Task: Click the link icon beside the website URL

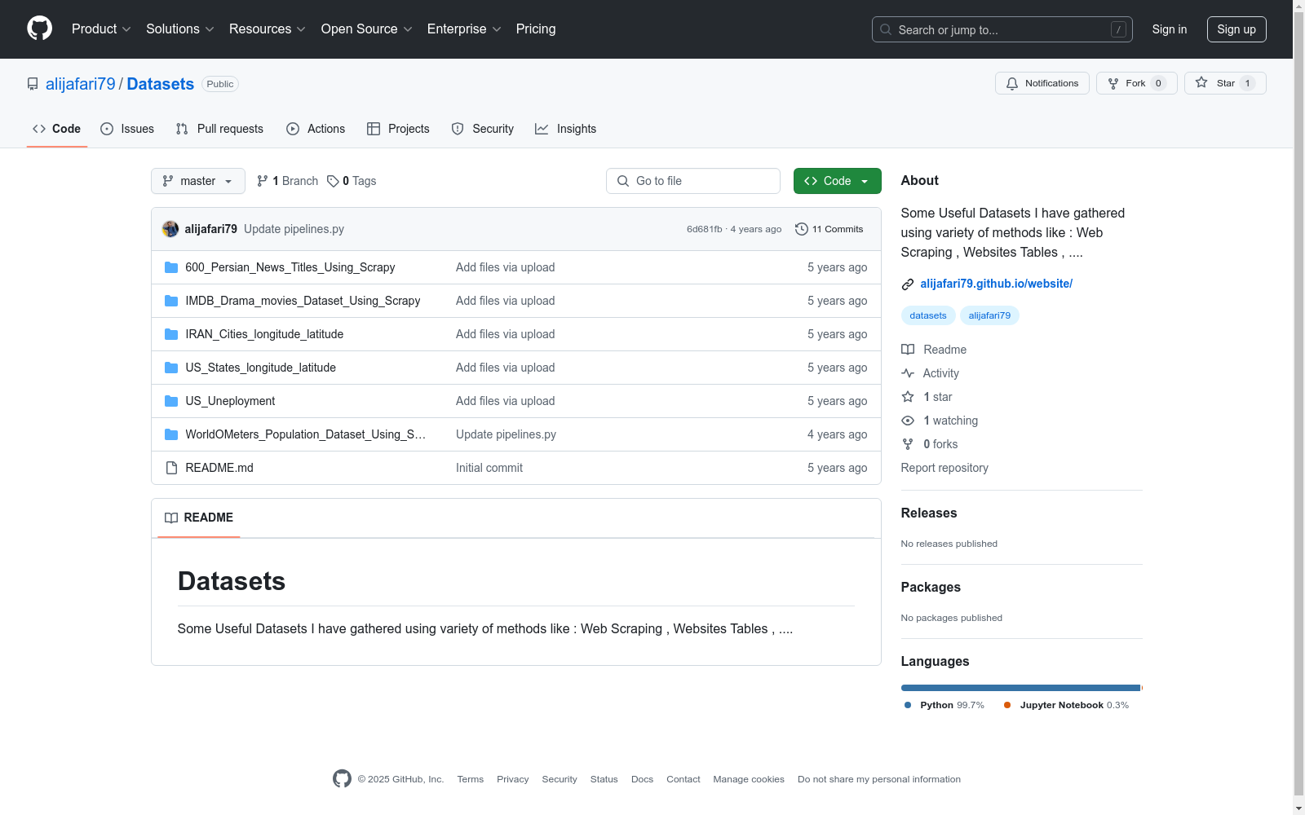Action: (x=908, y=284)
